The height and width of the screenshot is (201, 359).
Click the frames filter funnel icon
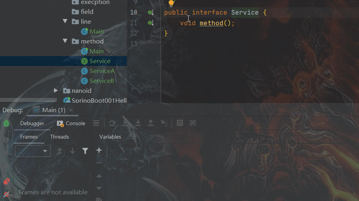coord(85,151)
